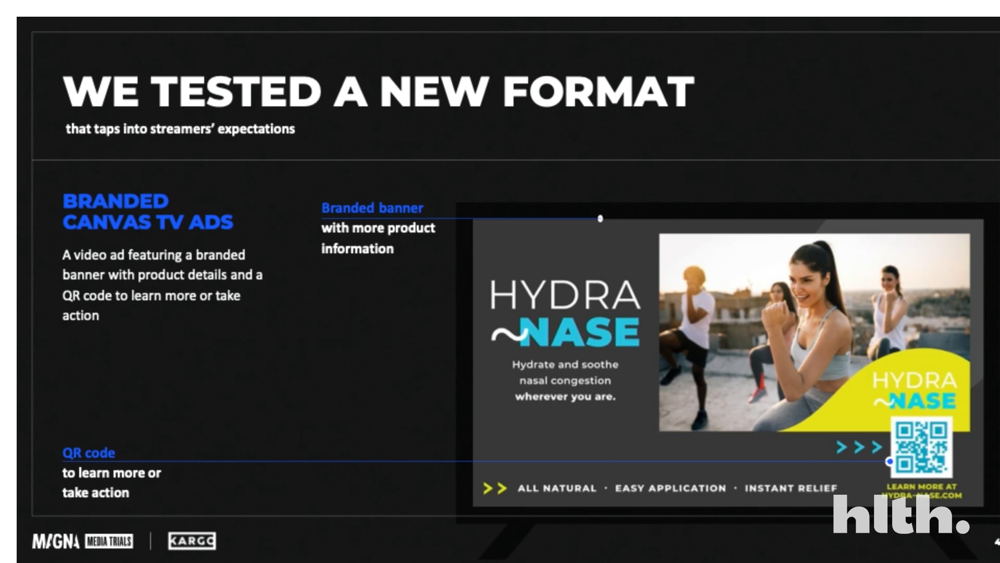
Task: Click the large HYDRA NASE logo
Action: point(566,313)
